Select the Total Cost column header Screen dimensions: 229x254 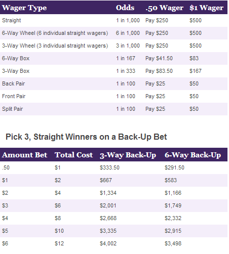(74, 155)
